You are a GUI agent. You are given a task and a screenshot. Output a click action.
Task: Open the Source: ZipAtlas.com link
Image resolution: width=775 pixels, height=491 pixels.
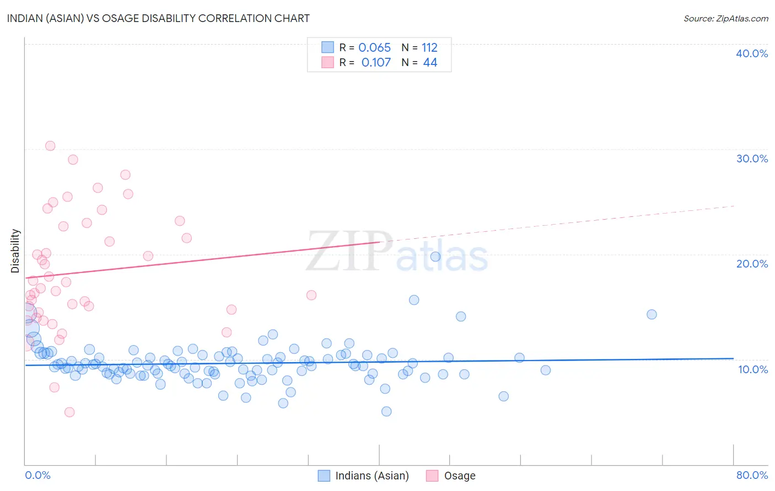pyautogui.click(x=726, y=18)
